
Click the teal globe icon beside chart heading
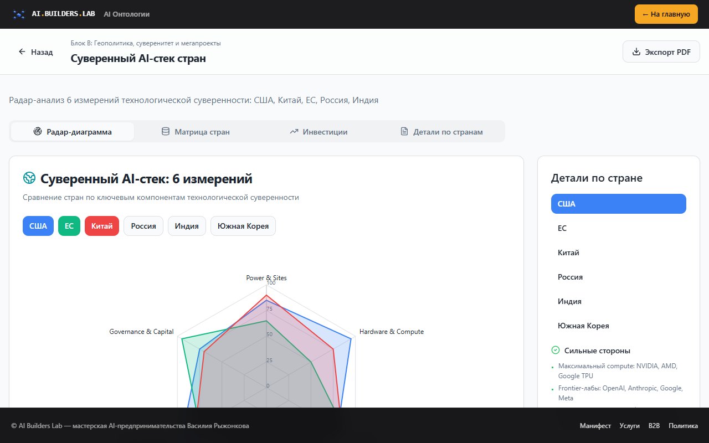(x=29, y=178)
